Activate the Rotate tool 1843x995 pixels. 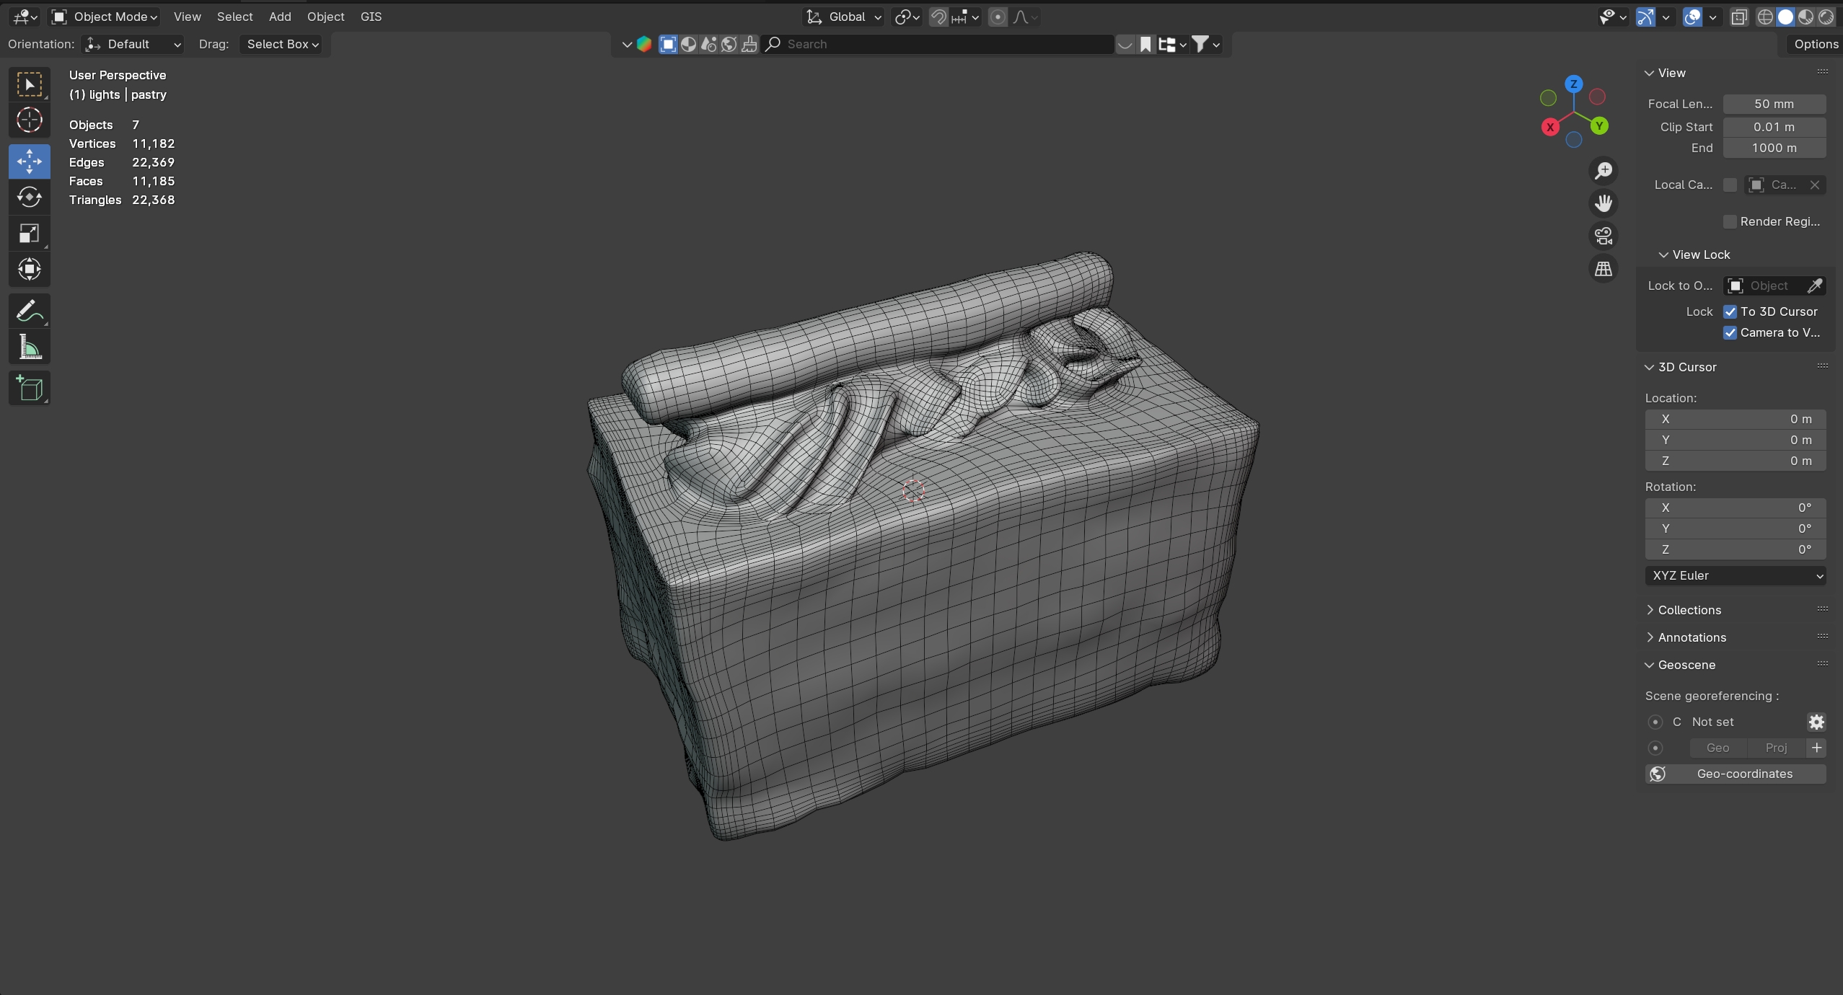click(x=29, y=197)
